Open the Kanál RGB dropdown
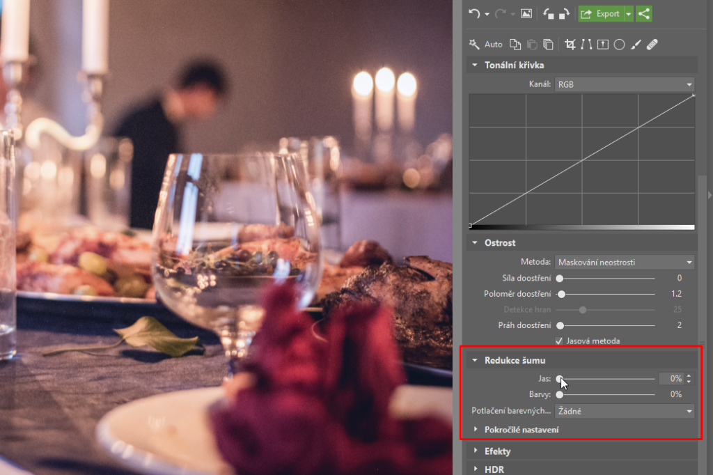The image size is (713, 475). [625, 84]
